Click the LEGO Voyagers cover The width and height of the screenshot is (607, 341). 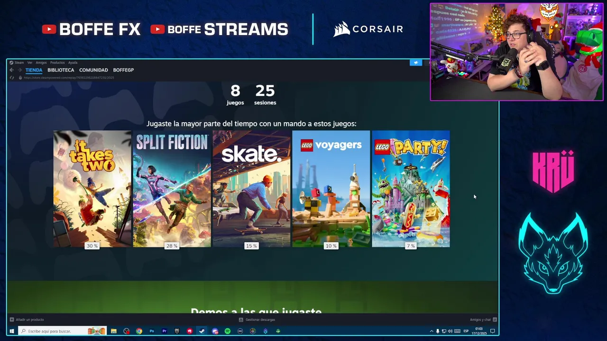331,188
